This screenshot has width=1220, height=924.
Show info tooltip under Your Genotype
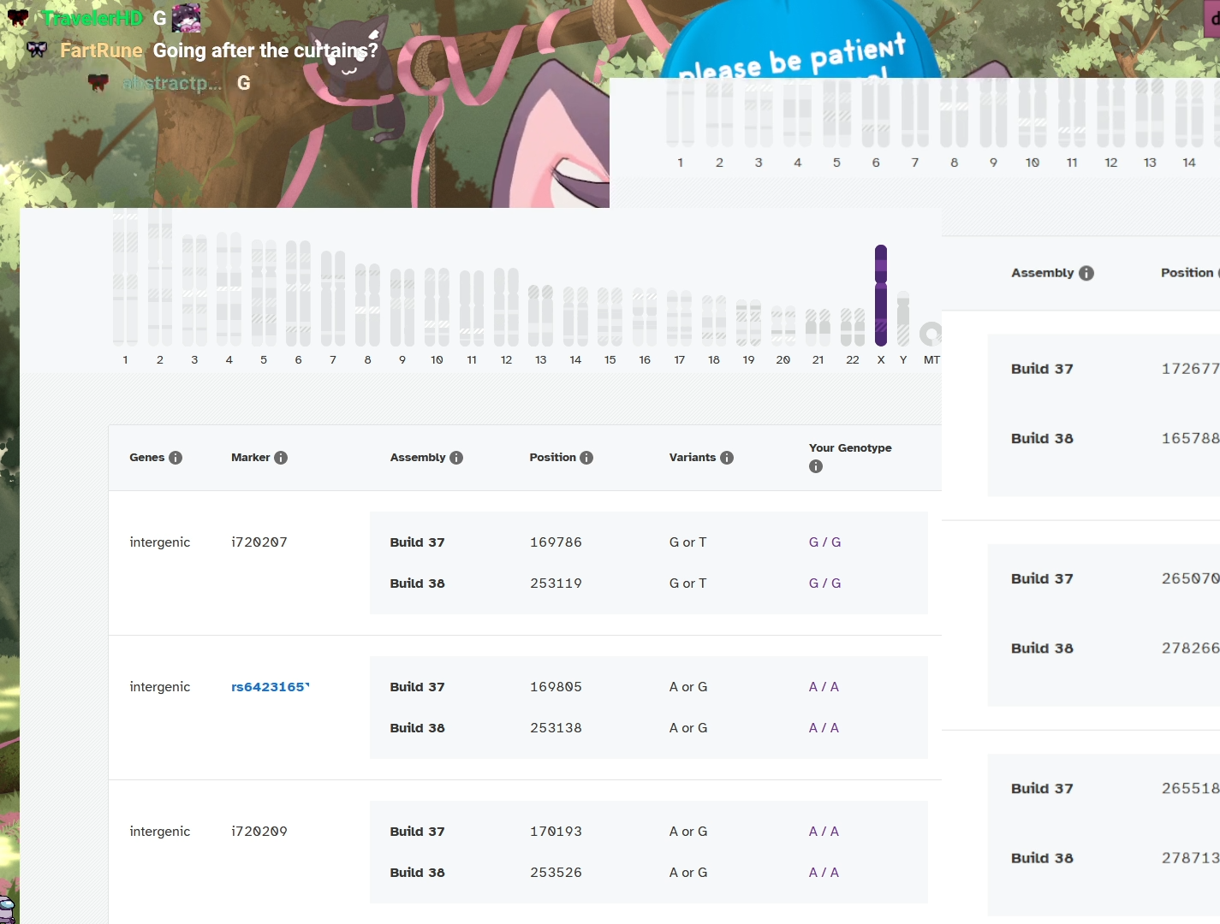point(816,466)
